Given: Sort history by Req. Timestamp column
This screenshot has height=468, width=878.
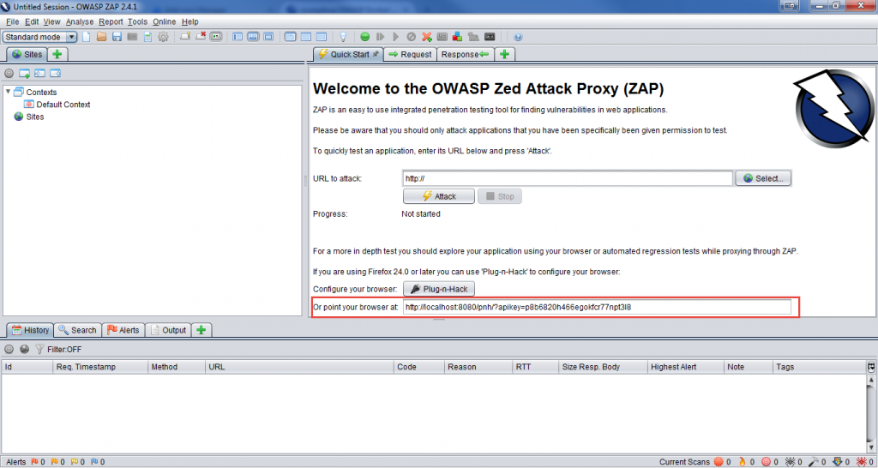Looking at the screenshot, I should tap(100, 367).
